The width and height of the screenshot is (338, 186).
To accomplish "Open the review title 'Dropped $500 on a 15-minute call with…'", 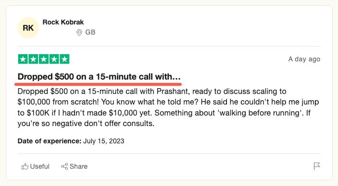I will [x=99, y=77].
